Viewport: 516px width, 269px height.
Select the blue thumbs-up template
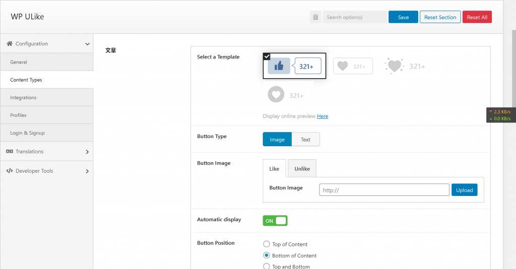click(294, 66)
